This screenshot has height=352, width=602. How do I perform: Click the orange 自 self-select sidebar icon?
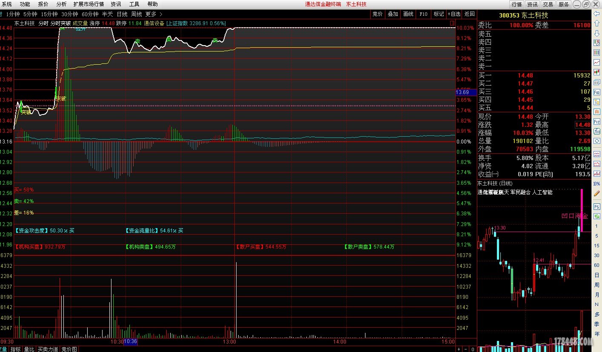pos(597,111)
